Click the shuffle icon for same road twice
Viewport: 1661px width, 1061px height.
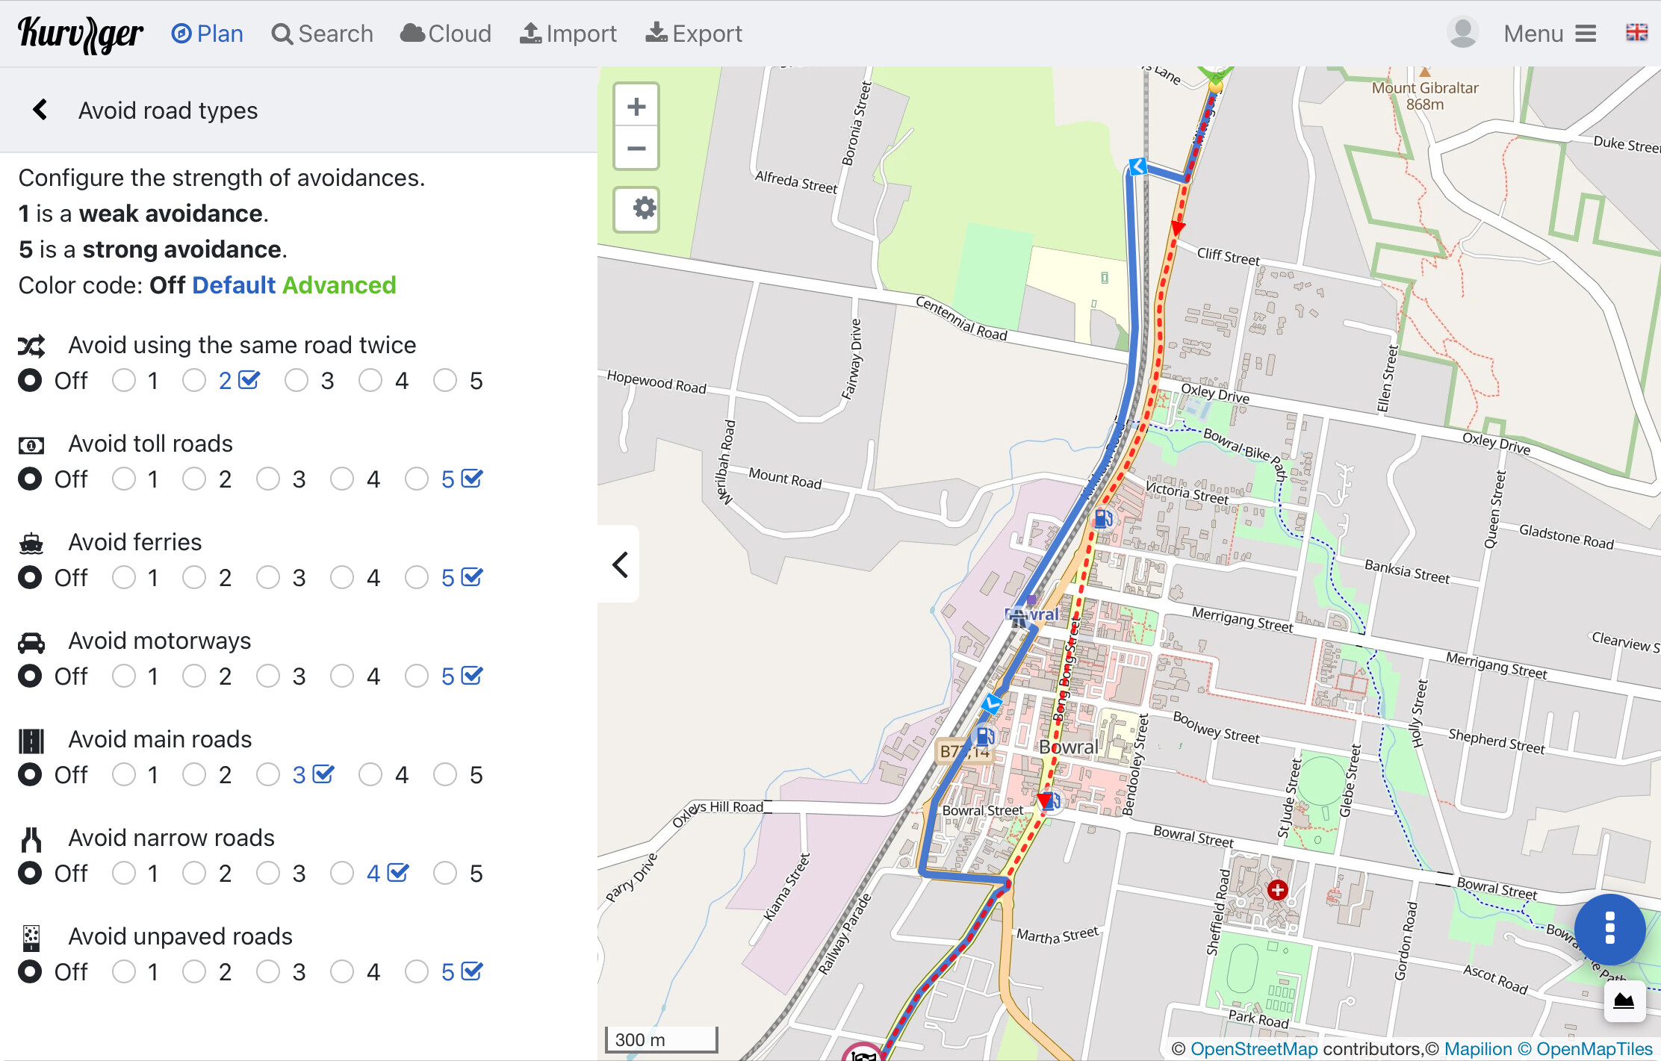(x=31, y=346)
